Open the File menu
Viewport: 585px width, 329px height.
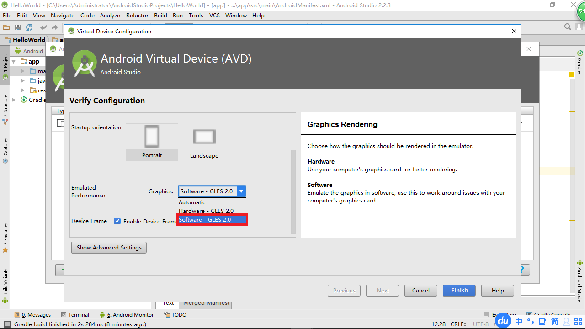(7, 16)
